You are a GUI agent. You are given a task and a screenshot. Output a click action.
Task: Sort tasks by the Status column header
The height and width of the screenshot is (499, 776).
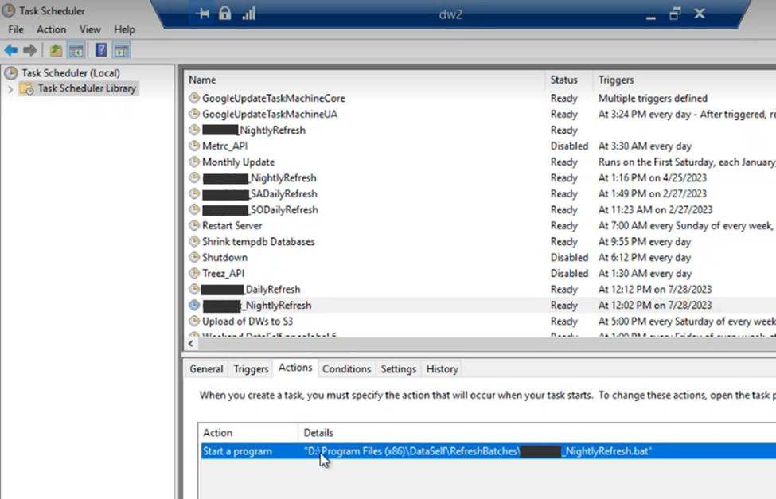pyautogui.click(x=563, y=80)
